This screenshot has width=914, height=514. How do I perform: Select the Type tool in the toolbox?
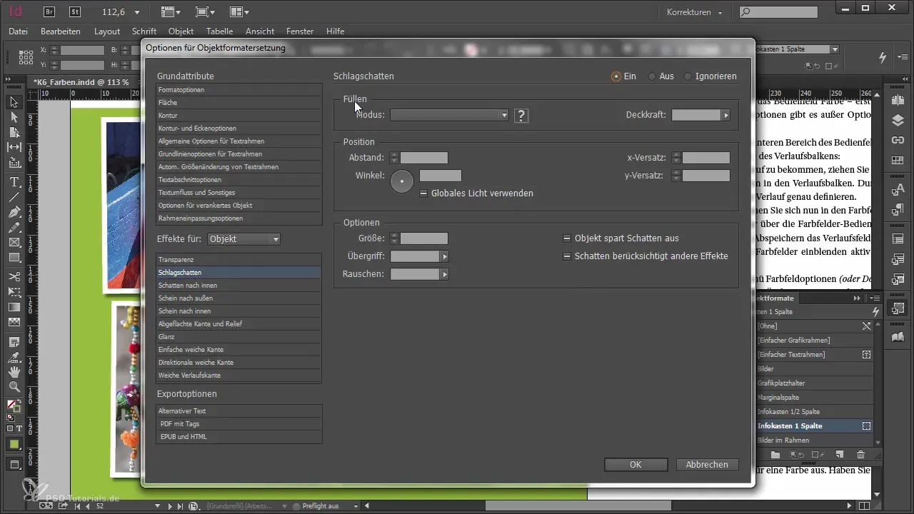(x=14, y=180)
